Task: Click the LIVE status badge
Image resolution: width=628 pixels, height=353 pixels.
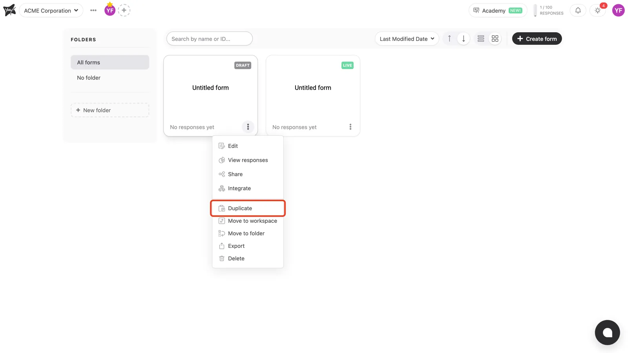Action: pos(347,66)
